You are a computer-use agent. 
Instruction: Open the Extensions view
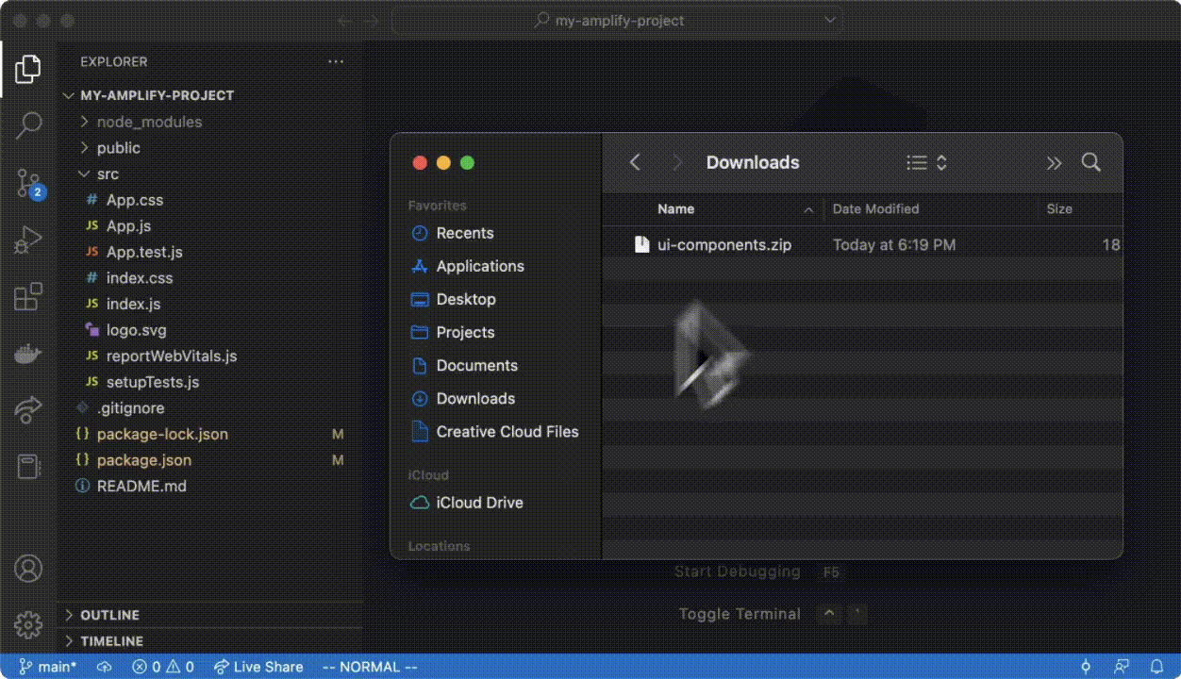[28, 295]
